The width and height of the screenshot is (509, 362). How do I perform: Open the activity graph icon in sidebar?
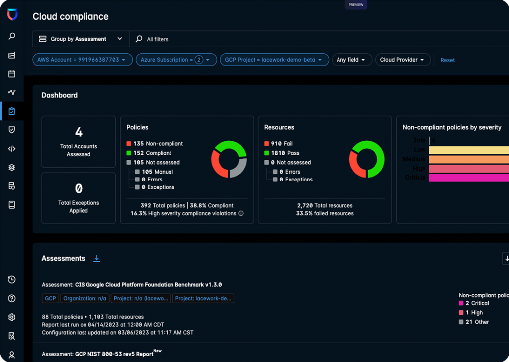(x=11, y=92)
